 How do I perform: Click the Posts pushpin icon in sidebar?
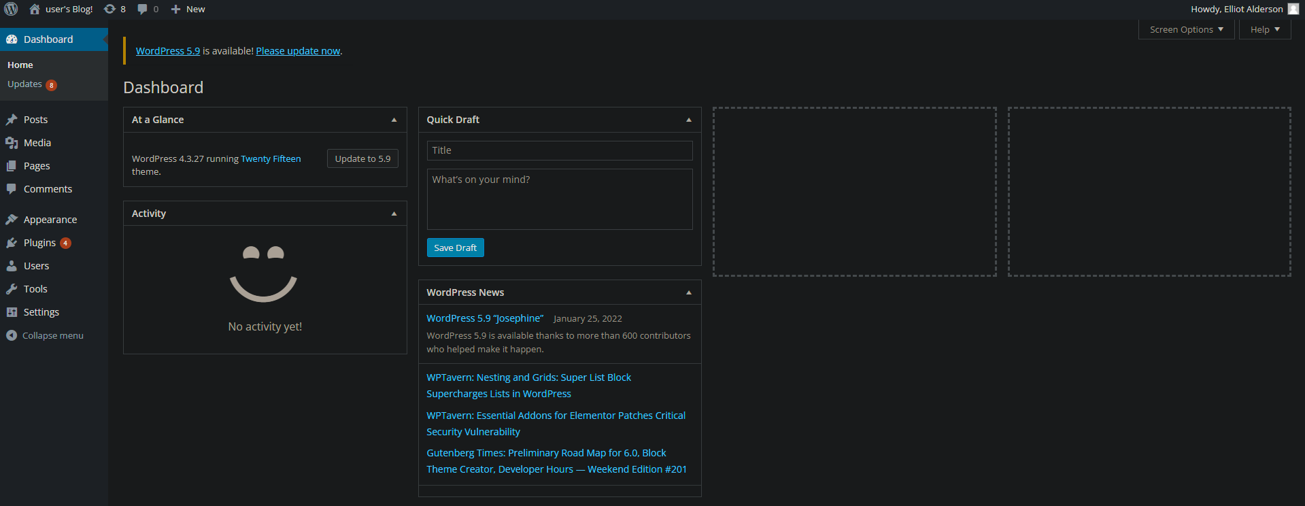point(12,120)
